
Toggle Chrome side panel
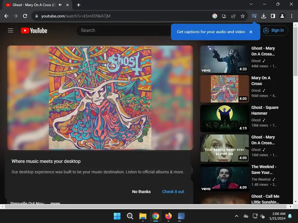273,16
